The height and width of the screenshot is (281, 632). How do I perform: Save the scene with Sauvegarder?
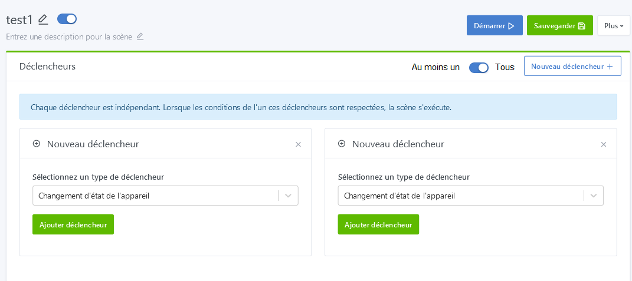560,25
